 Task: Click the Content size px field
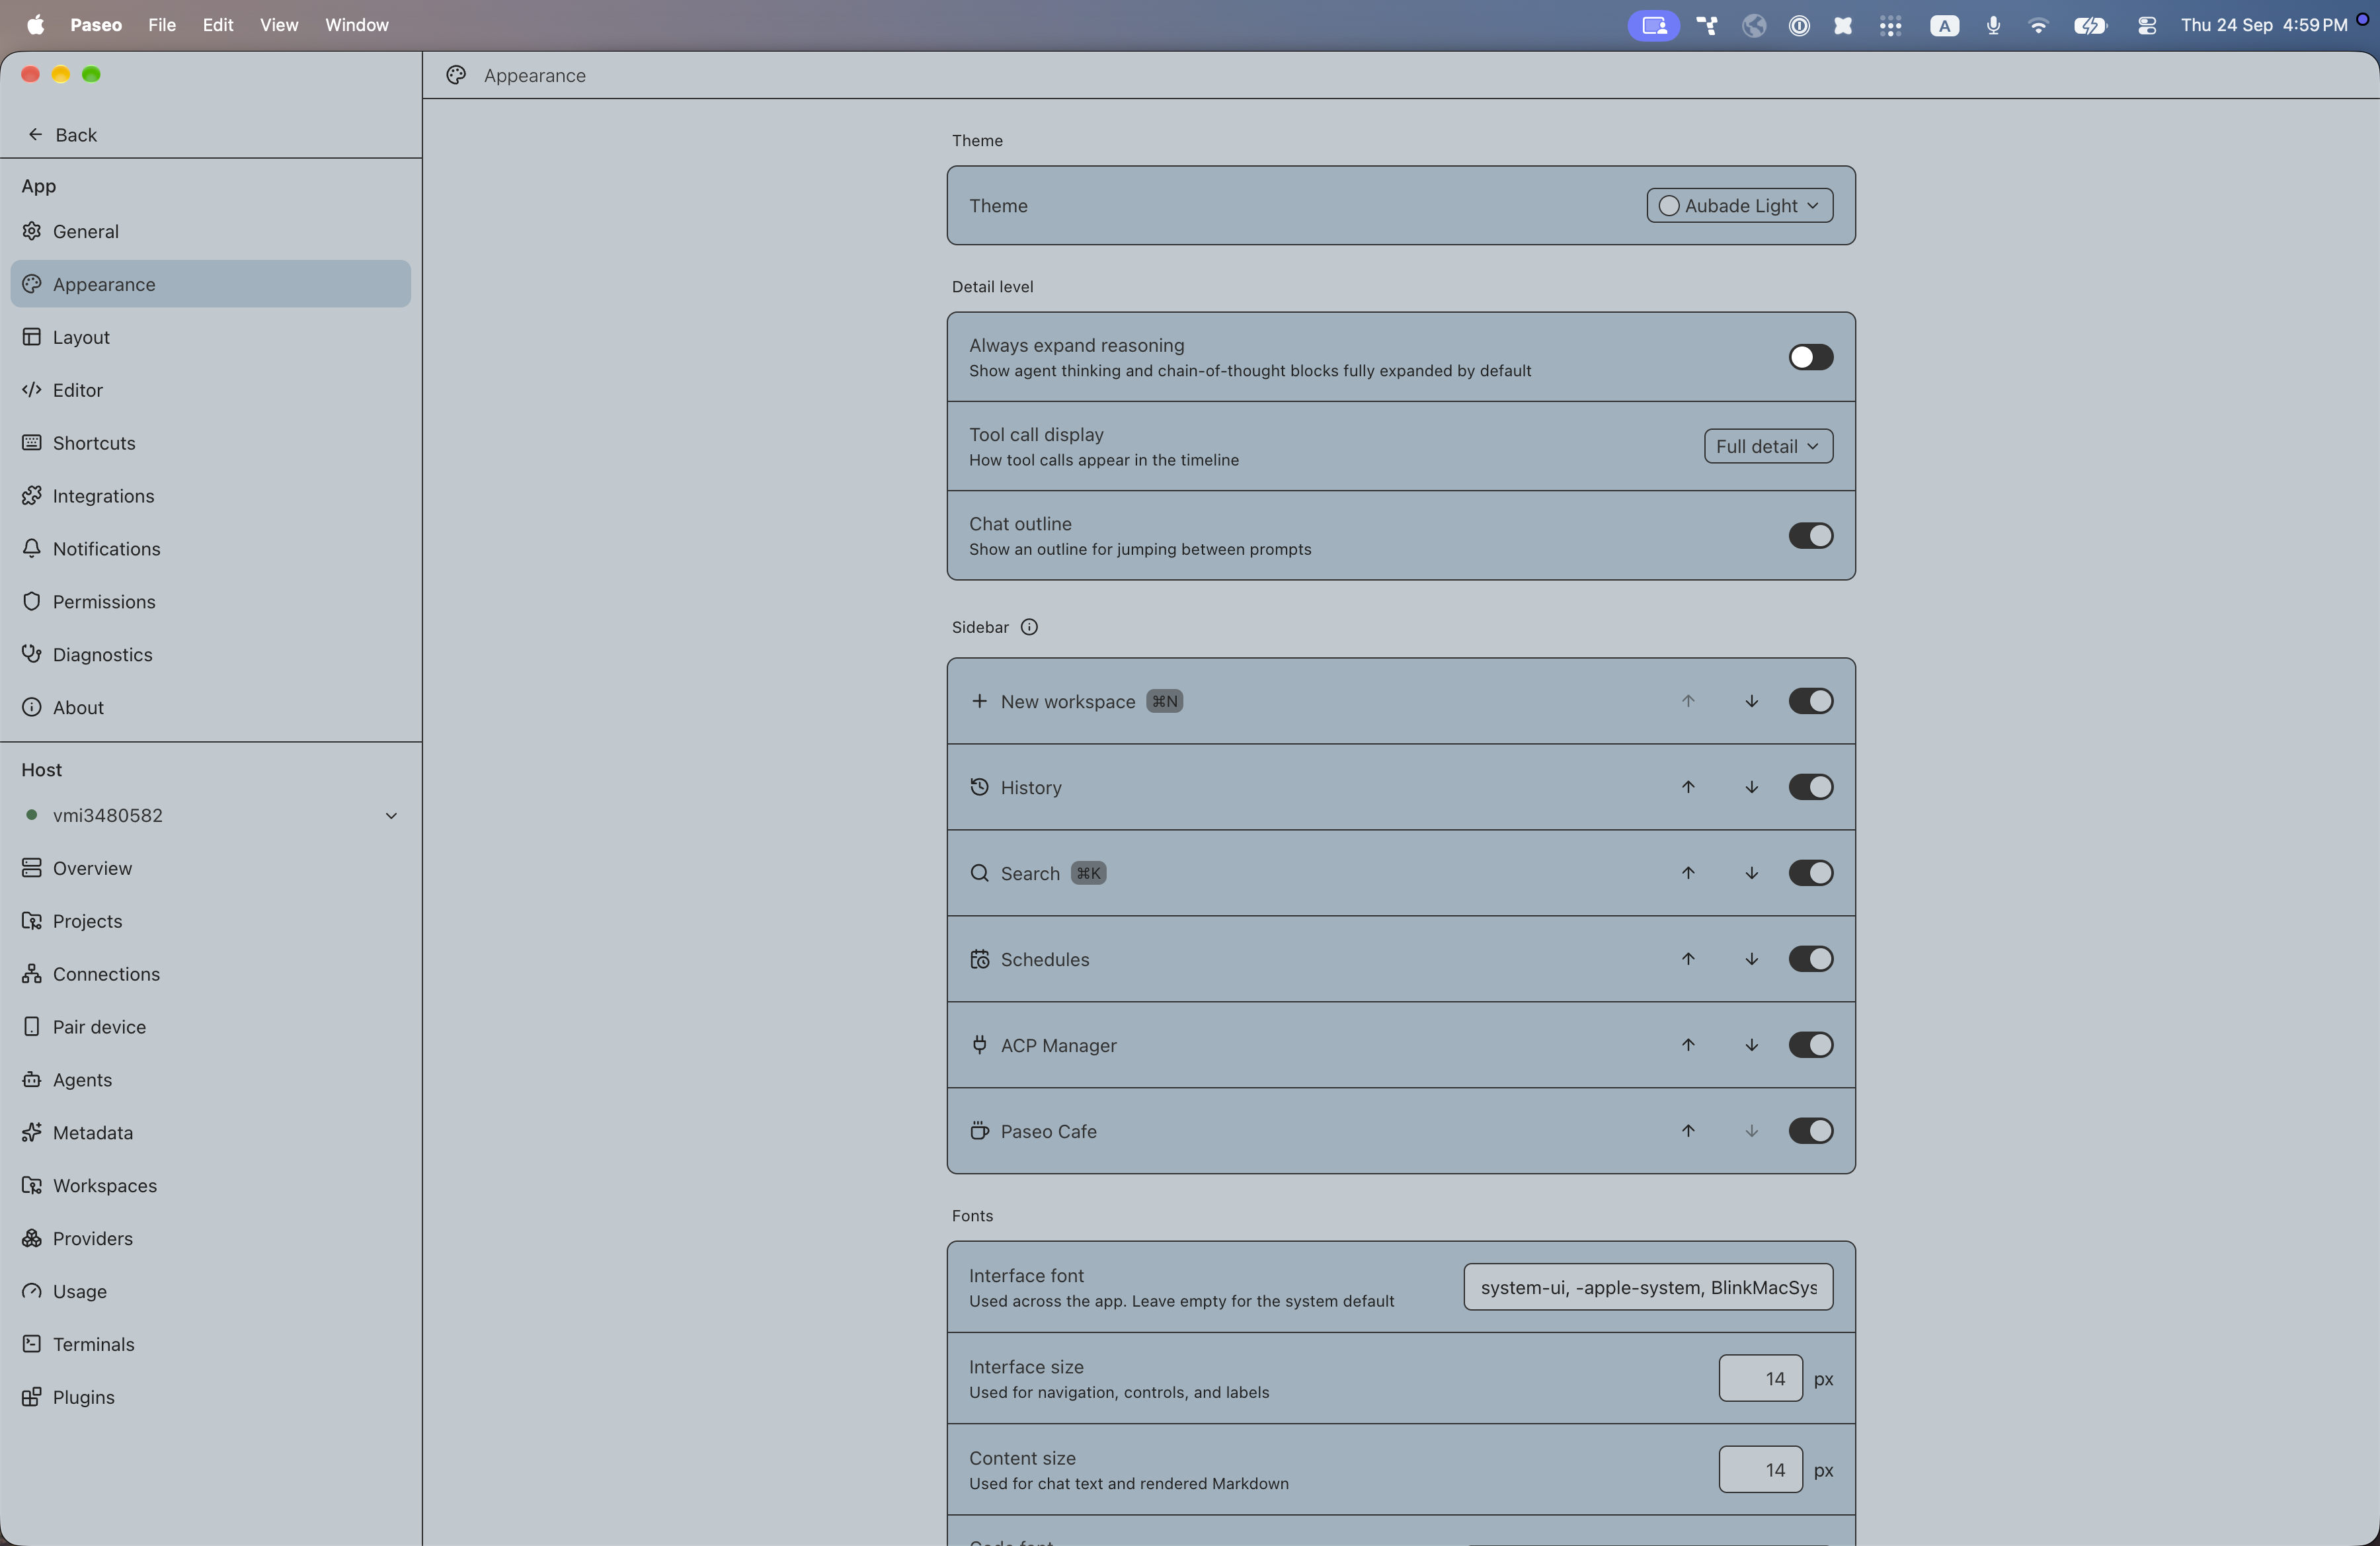click(1760, 1469)
